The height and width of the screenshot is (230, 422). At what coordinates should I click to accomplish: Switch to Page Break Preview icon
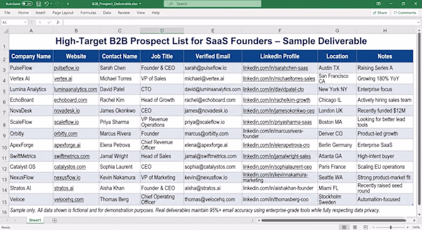365,228
